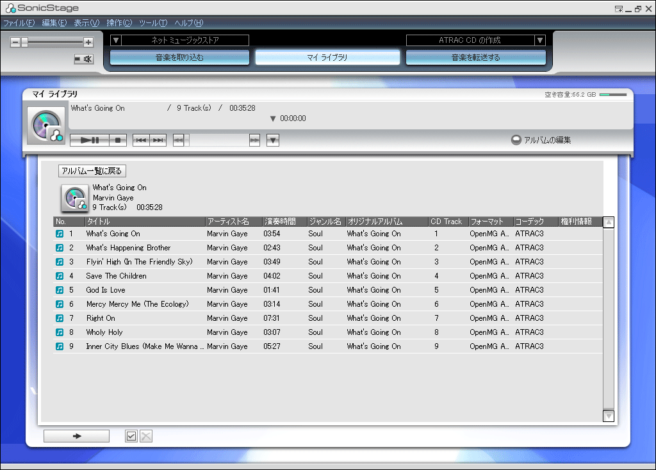Viewport: 656px width, 470px height.
Task: Click music note icon for What's Happening Brother
Action: point(60,248)
